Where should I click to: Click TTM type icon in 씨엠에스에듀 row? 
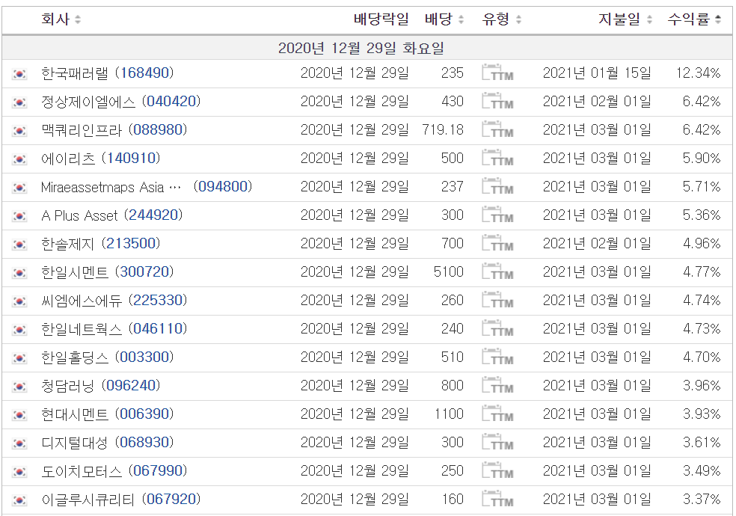coord(497,300)
